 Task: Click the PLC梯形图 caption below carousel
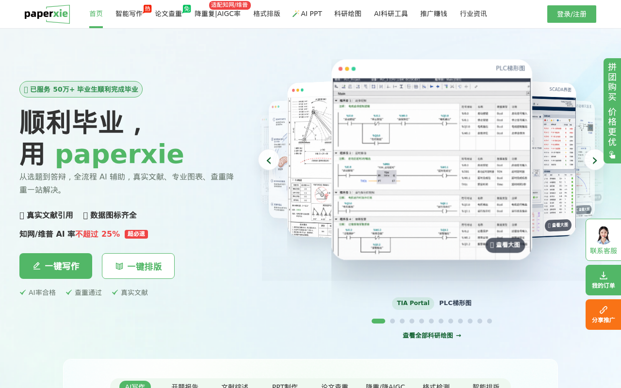[x=455, y=303]
